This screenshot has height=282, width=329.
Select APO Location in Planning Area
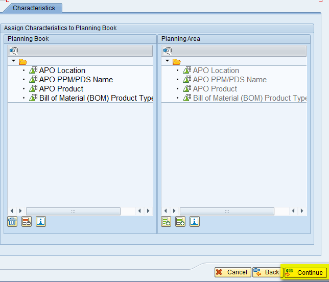tap(216, 70)
